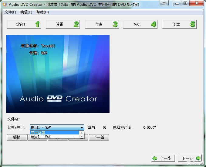Click the application icon in title bar
The height and width of the screenshot is (167, 206).
[x=5, y=4]
